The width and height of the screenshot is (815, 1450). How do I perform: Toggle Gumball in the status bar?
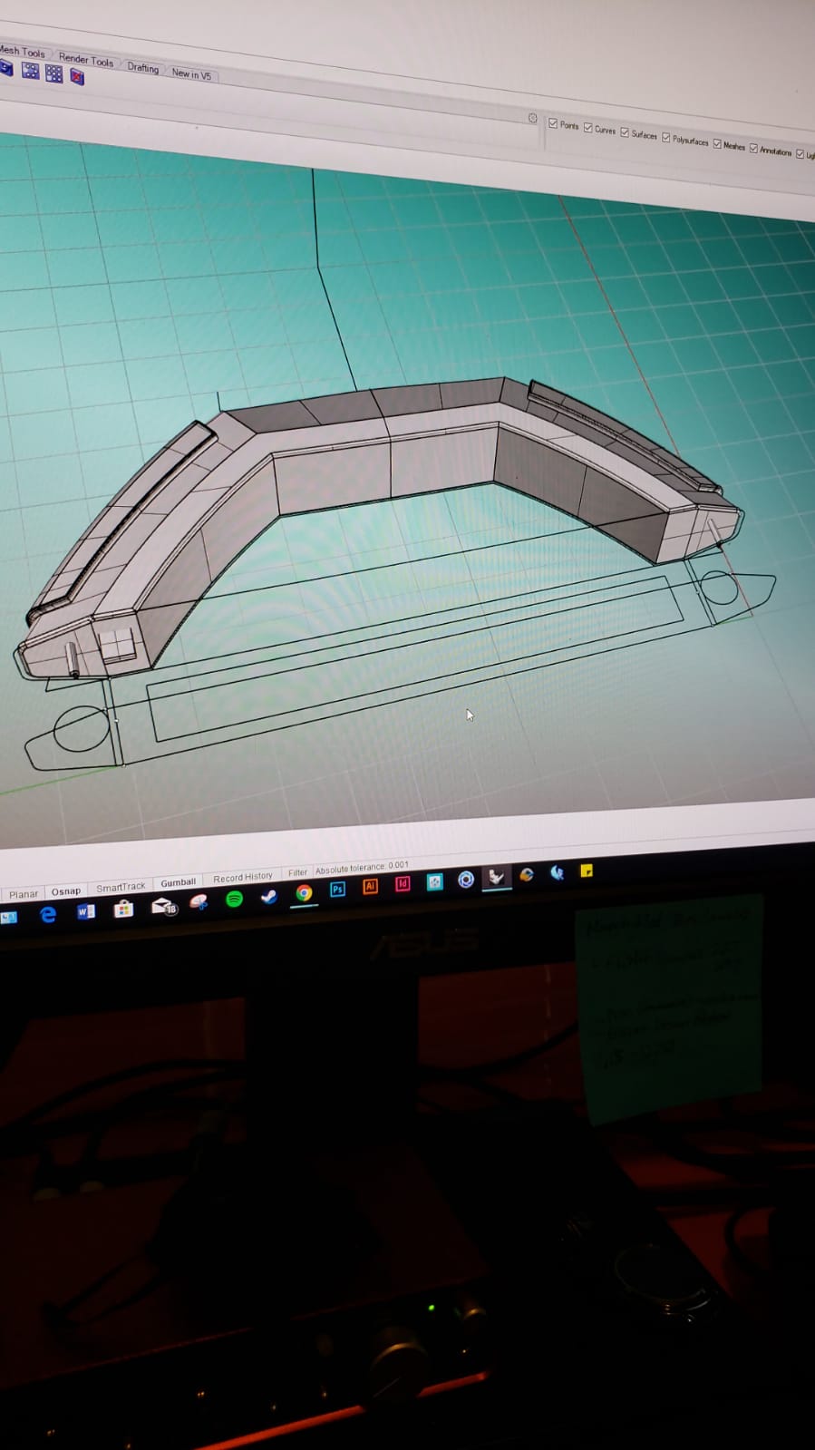tap(178, 881)
